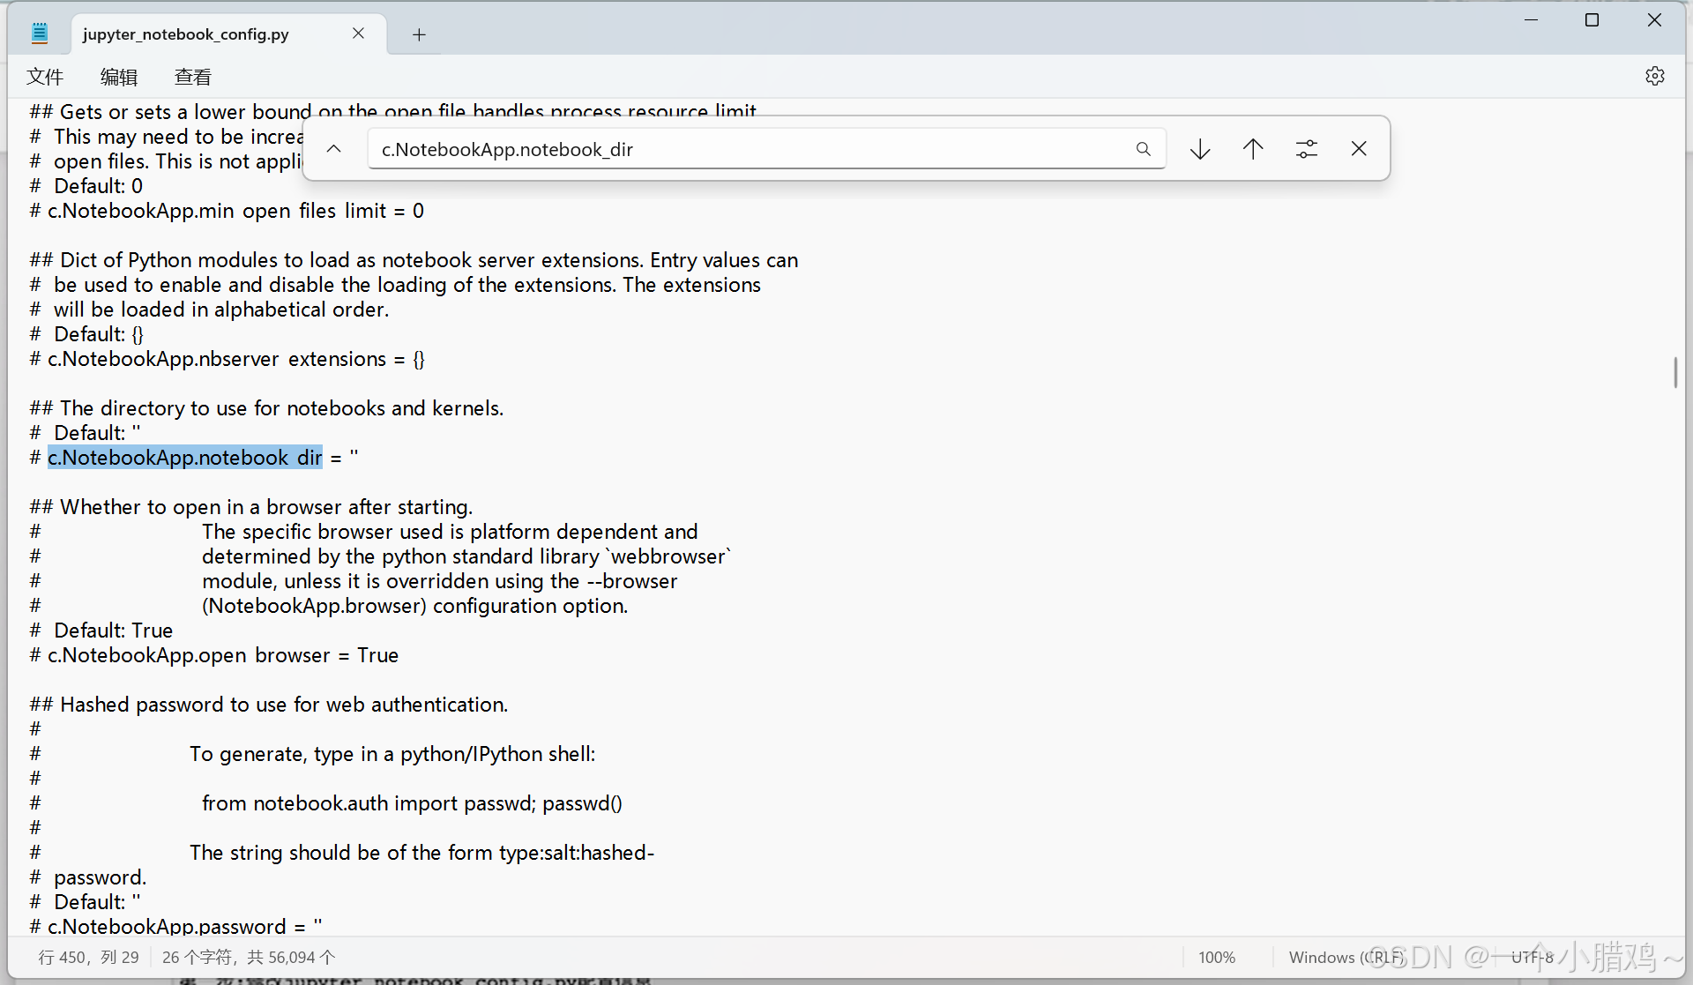
Task: Expand replace options chevron in find bar
Action: (333, 148)
